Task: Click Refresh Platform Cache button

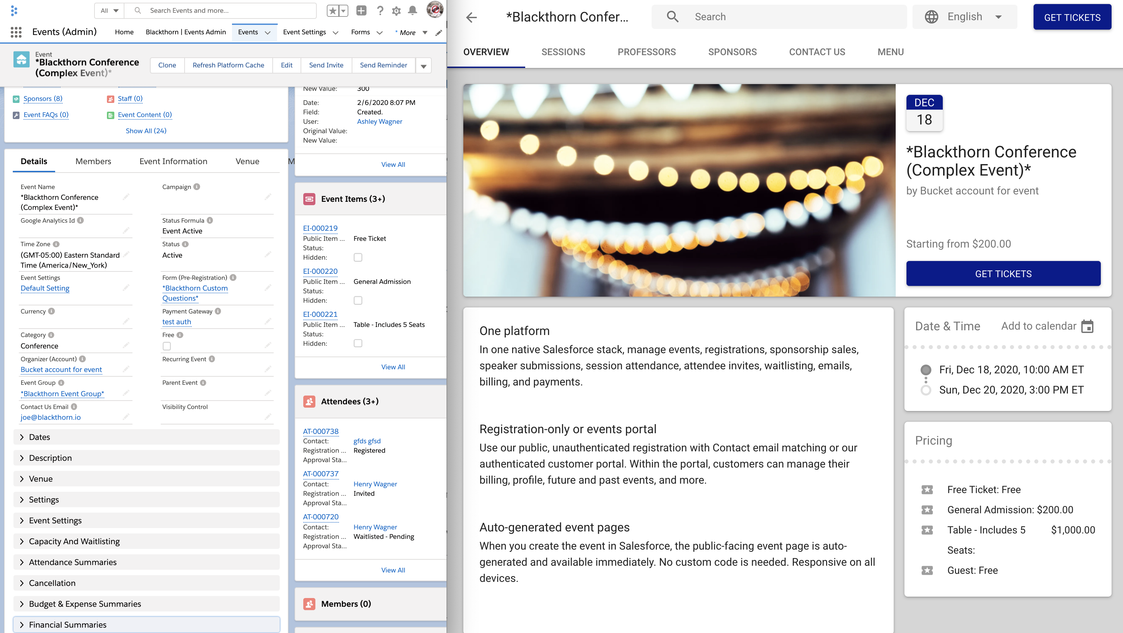Action: pos(228,65)
